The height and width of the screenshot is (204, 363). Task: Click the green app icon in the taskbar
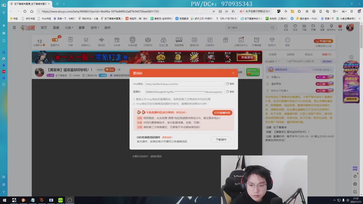pos(60,200)
